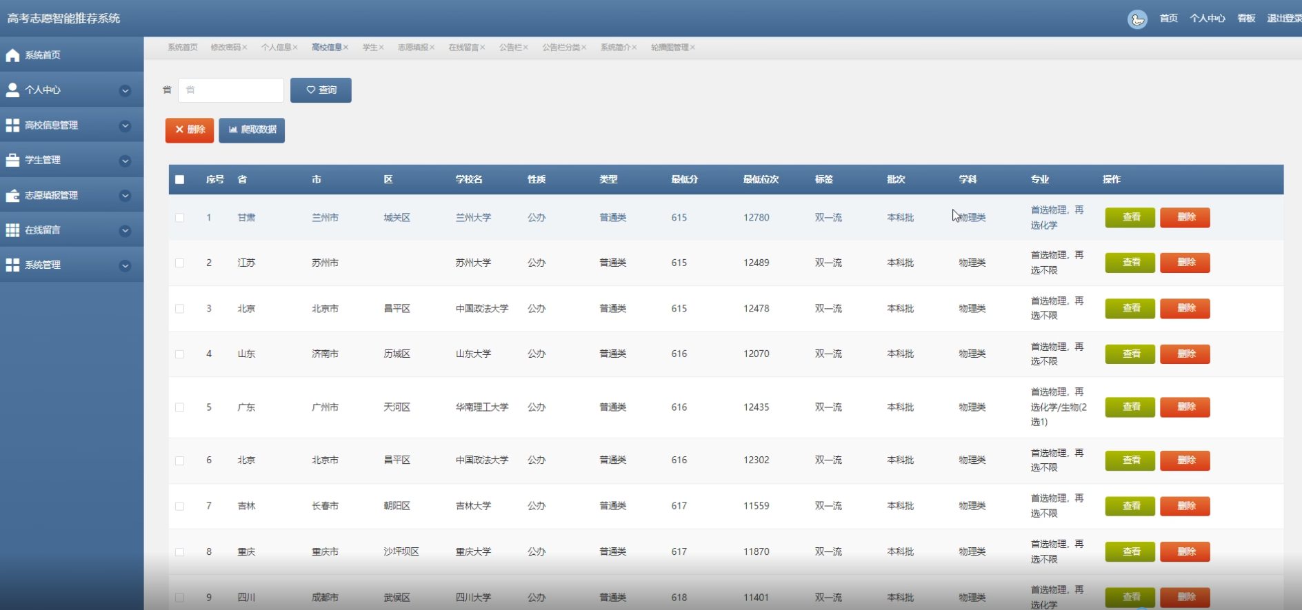Image resolution: width=1302 pixels, height=610 pixels.
Task: Click 删除 for 华南理工大学 row
Action: (1185, 407)
